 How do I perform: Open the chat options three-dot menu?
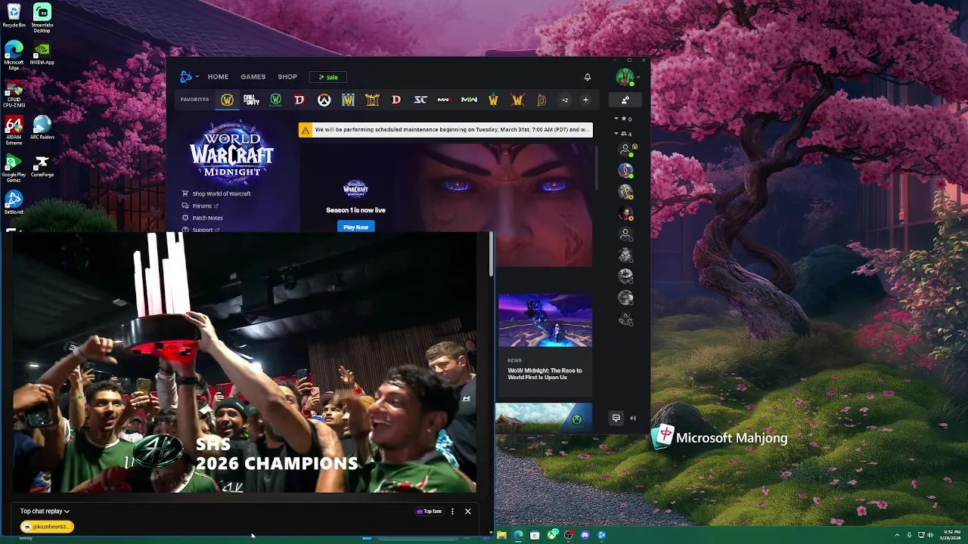[452, 512]
